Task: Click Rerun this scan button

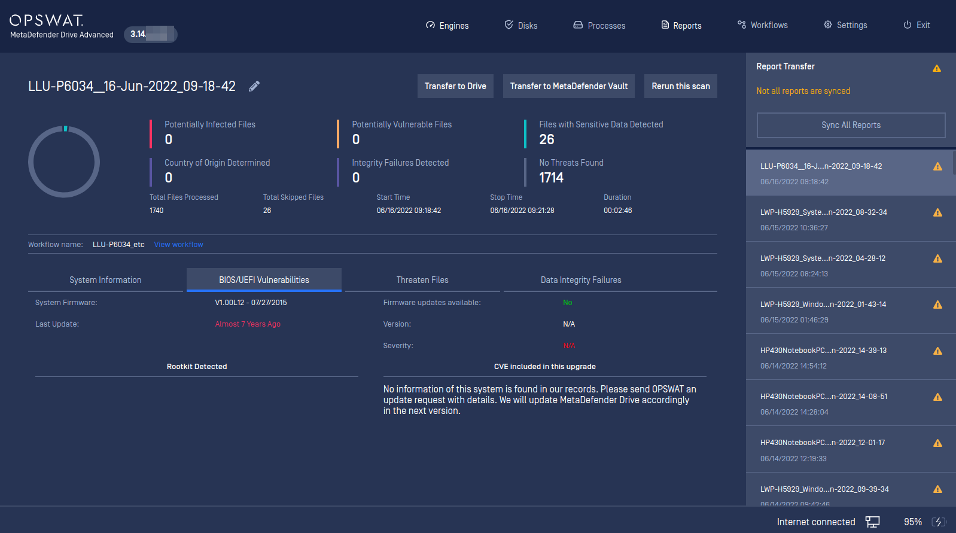Action: point(681,86)
